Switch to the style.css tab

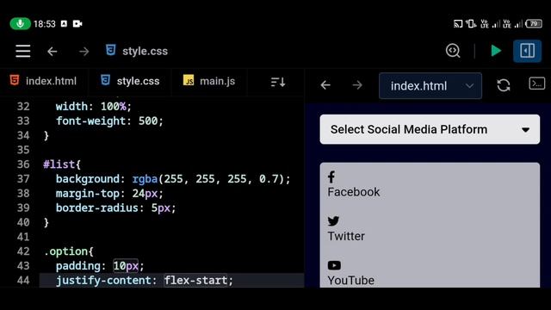130,81
